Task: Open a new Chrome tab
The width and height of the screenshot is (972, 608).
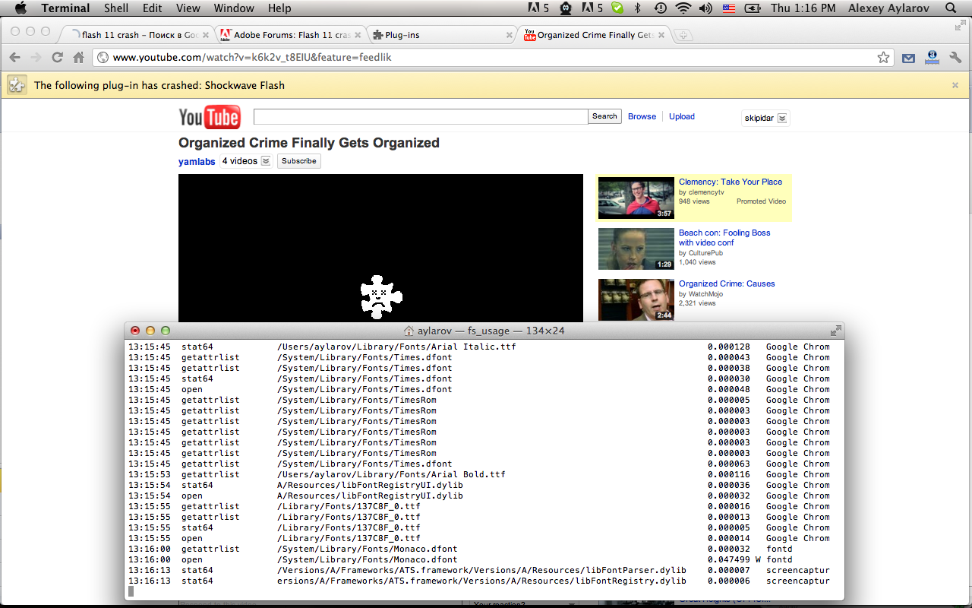Action: pos(683,35)
